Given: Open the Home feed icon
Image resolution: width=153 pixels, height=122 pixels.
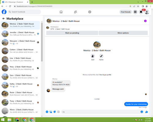Looking at the screenshot, I should [61, 12].
